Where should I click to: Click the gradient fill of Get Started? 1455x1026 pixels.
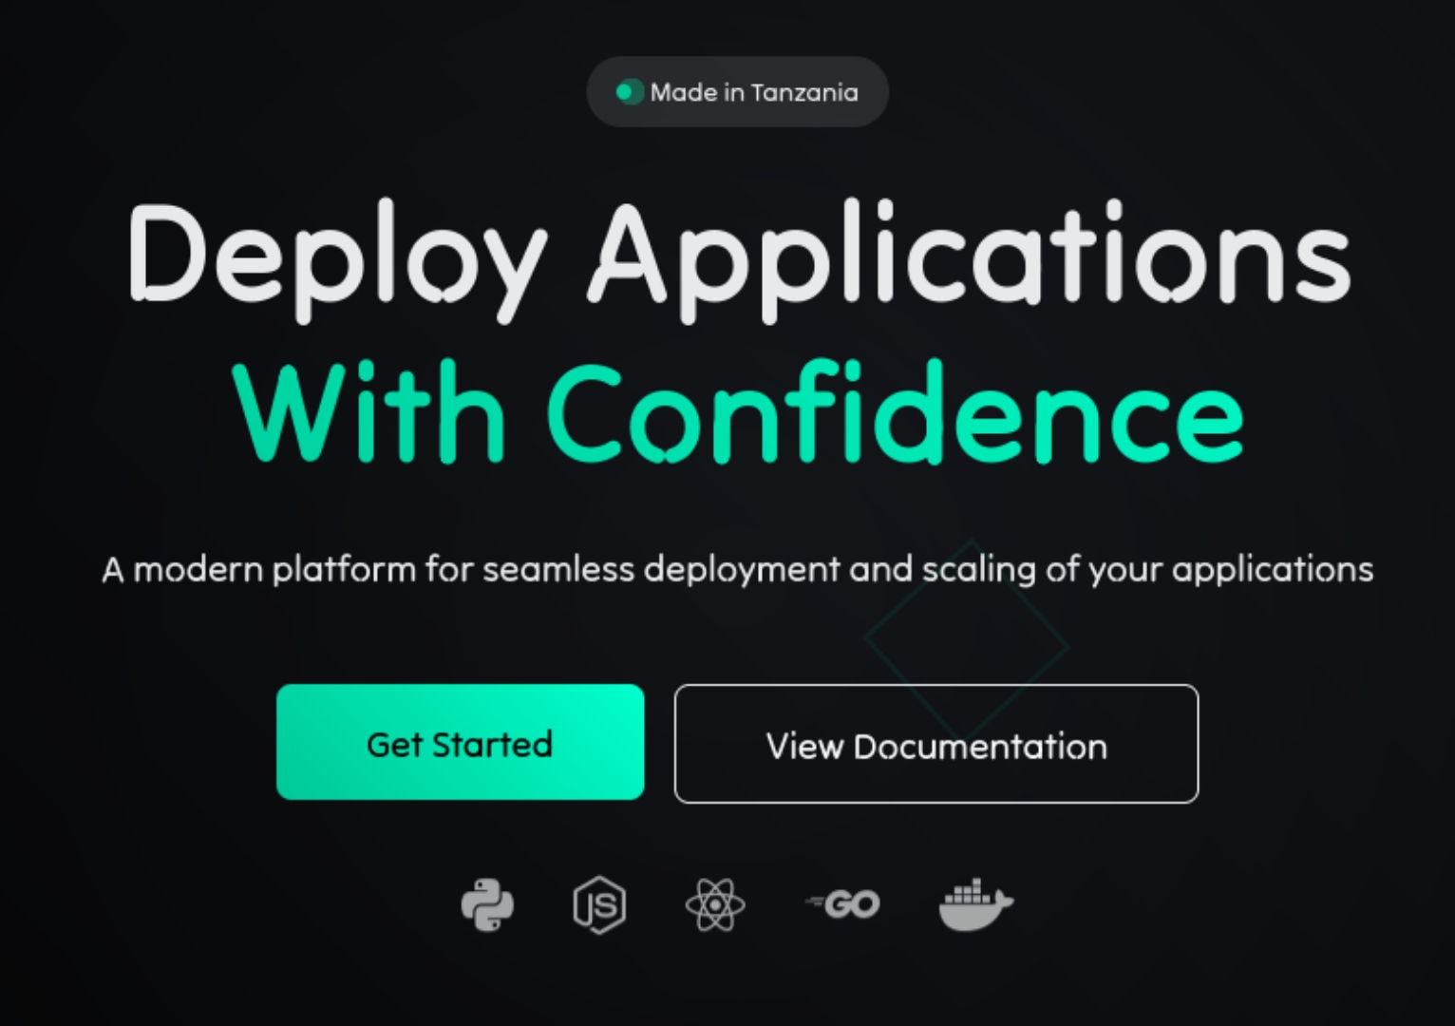pos(459,742)
